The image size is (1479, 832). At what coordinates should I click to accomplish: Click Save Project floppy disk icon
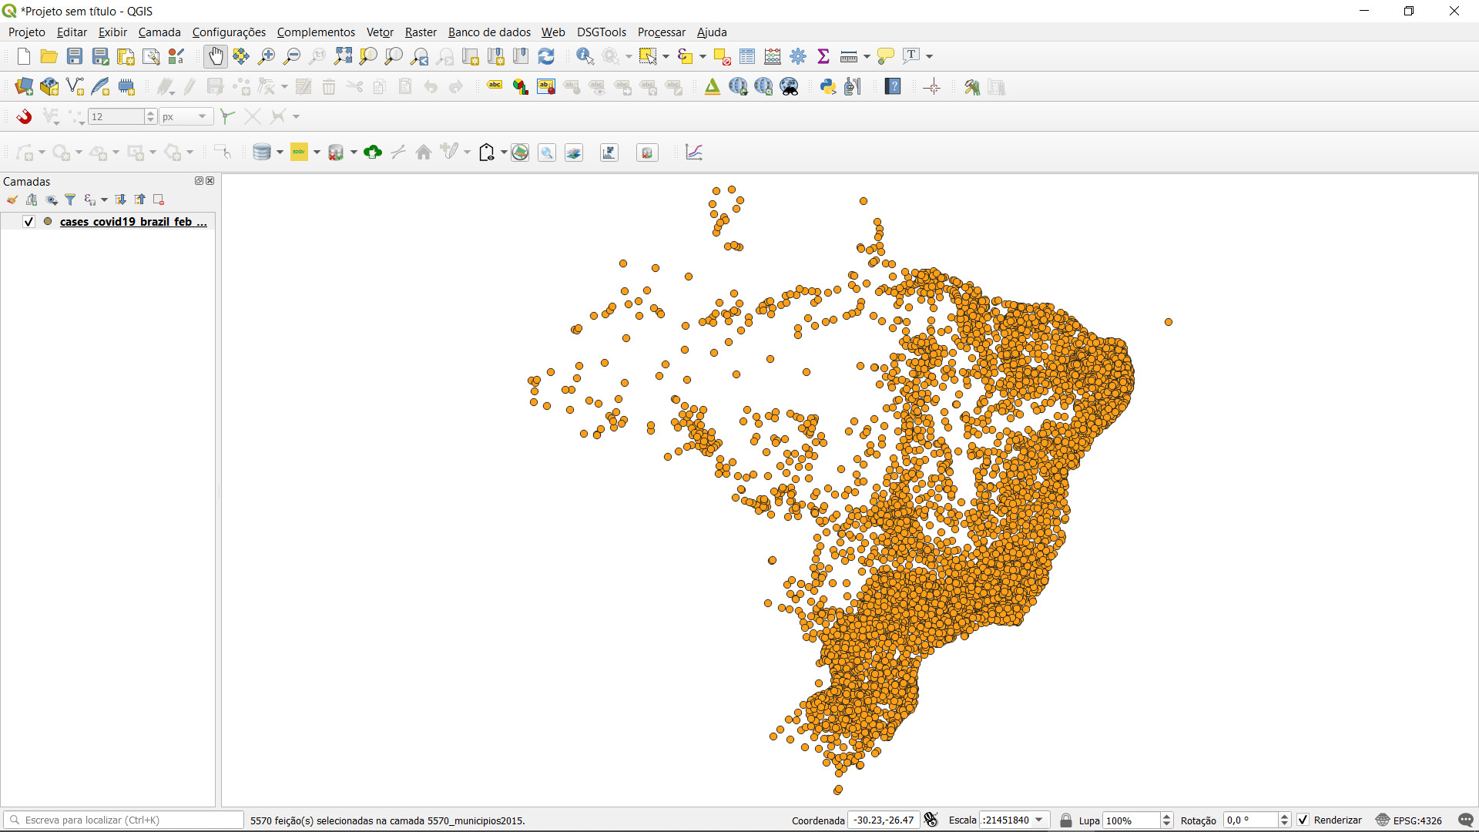click(x=75, y=56)
